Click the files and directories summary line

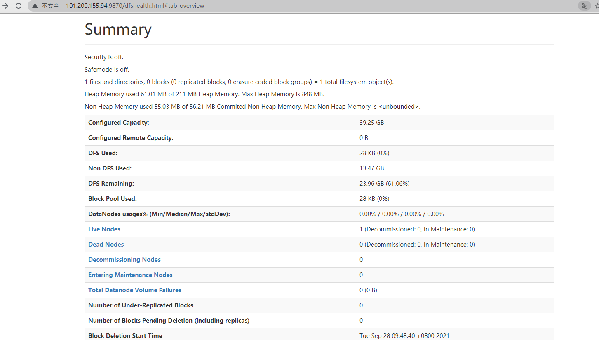pos(239,82)
